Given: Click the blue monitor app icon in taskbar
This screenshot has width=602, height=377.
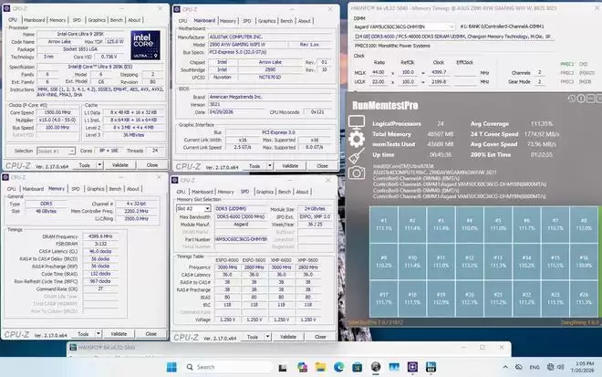Looking at the screenshot, I should (x=394, y=367).
